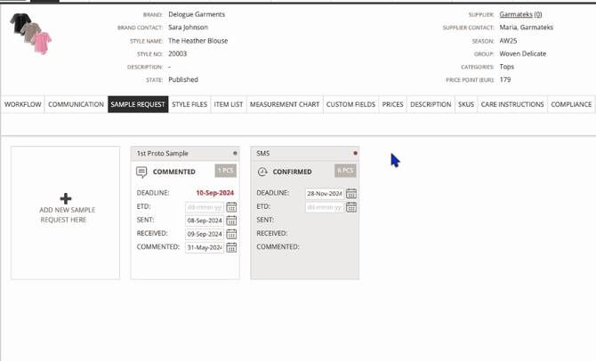This screenshot has height=361, width=596.
Task: Open the Style Files tab
Action: click(x=189, y=105)
